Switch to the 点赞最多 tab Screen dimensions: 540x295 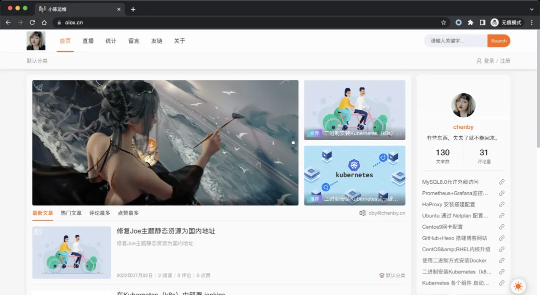tap(128, 213)
